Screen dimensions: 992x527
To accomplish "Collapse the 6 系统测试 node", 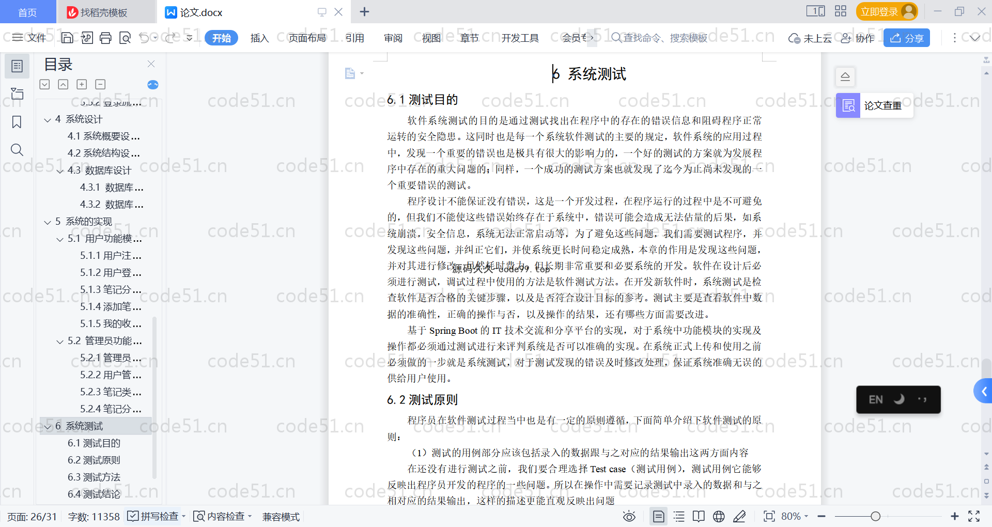I will coord(48,427).
